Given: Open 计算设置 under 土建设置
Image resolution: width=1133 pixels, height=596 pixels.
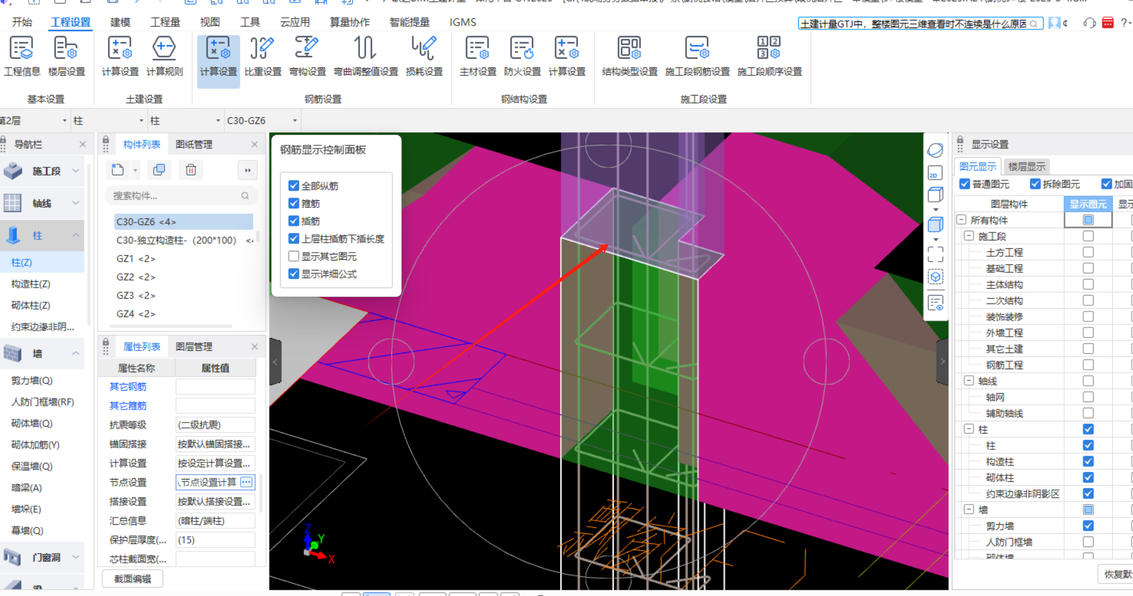Looking at the screenshot, I should point(120,56).
